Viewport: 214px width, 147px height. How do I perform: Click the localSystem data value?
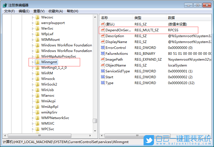pos(177,65)
